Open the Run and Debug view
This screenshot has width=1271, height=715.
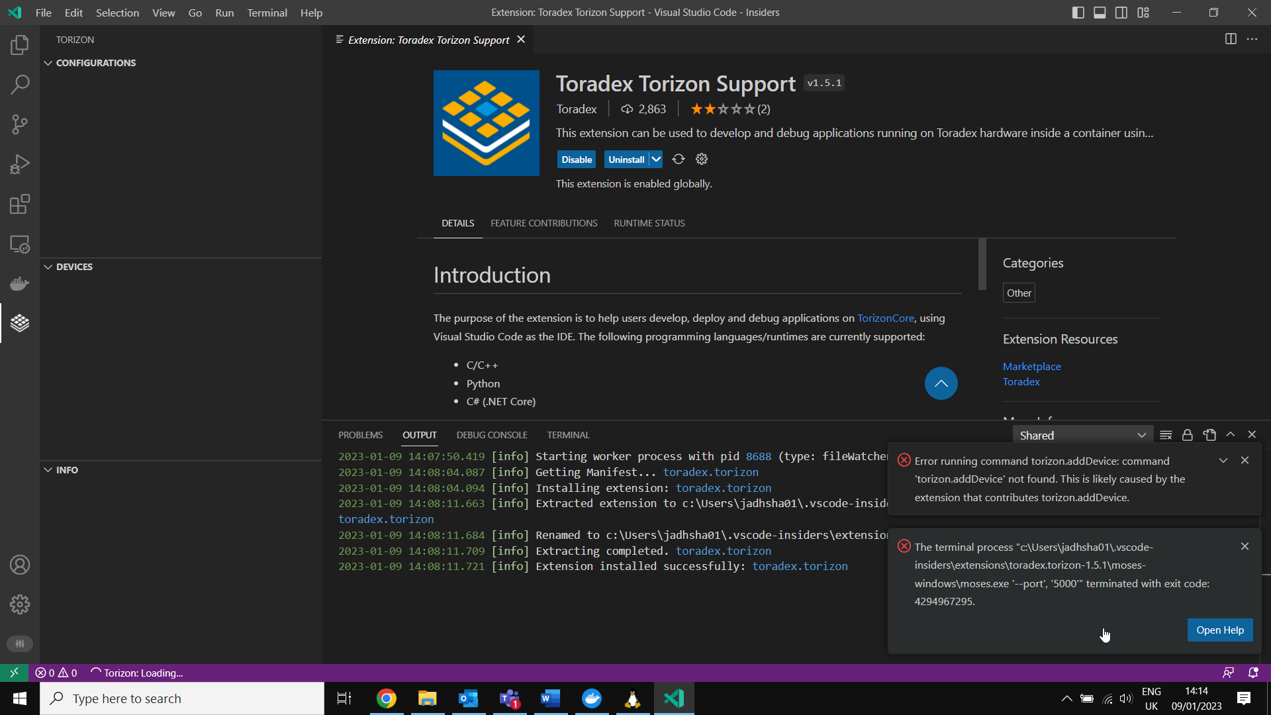[20, 164]
